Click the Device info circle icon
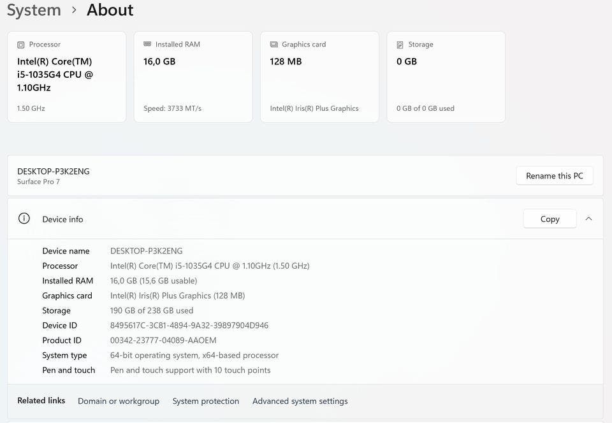Image resolution: width=612 pixels, height=423 pixels. pos(24,219)
